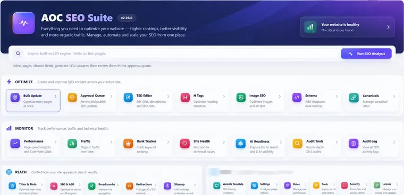Run SEO Analysis

[x=366, y=54]
